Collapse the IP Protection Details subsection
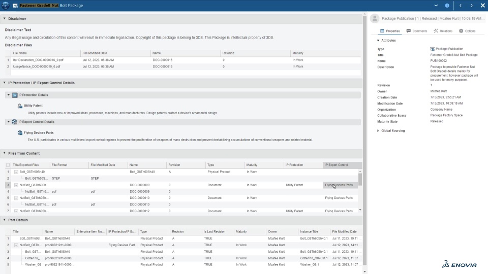488x274 pixels. point(9,95)
